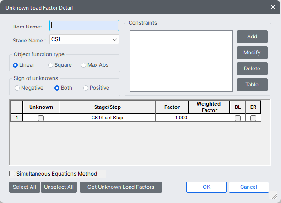Click the CS1/Last Step cell
The width and height of the screenshot is (281, 203).
pyautogui.click(x=107, y=118)
